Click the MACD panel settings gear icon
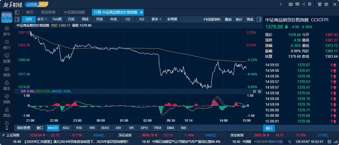Screen dimensions: 339x145 259,92
